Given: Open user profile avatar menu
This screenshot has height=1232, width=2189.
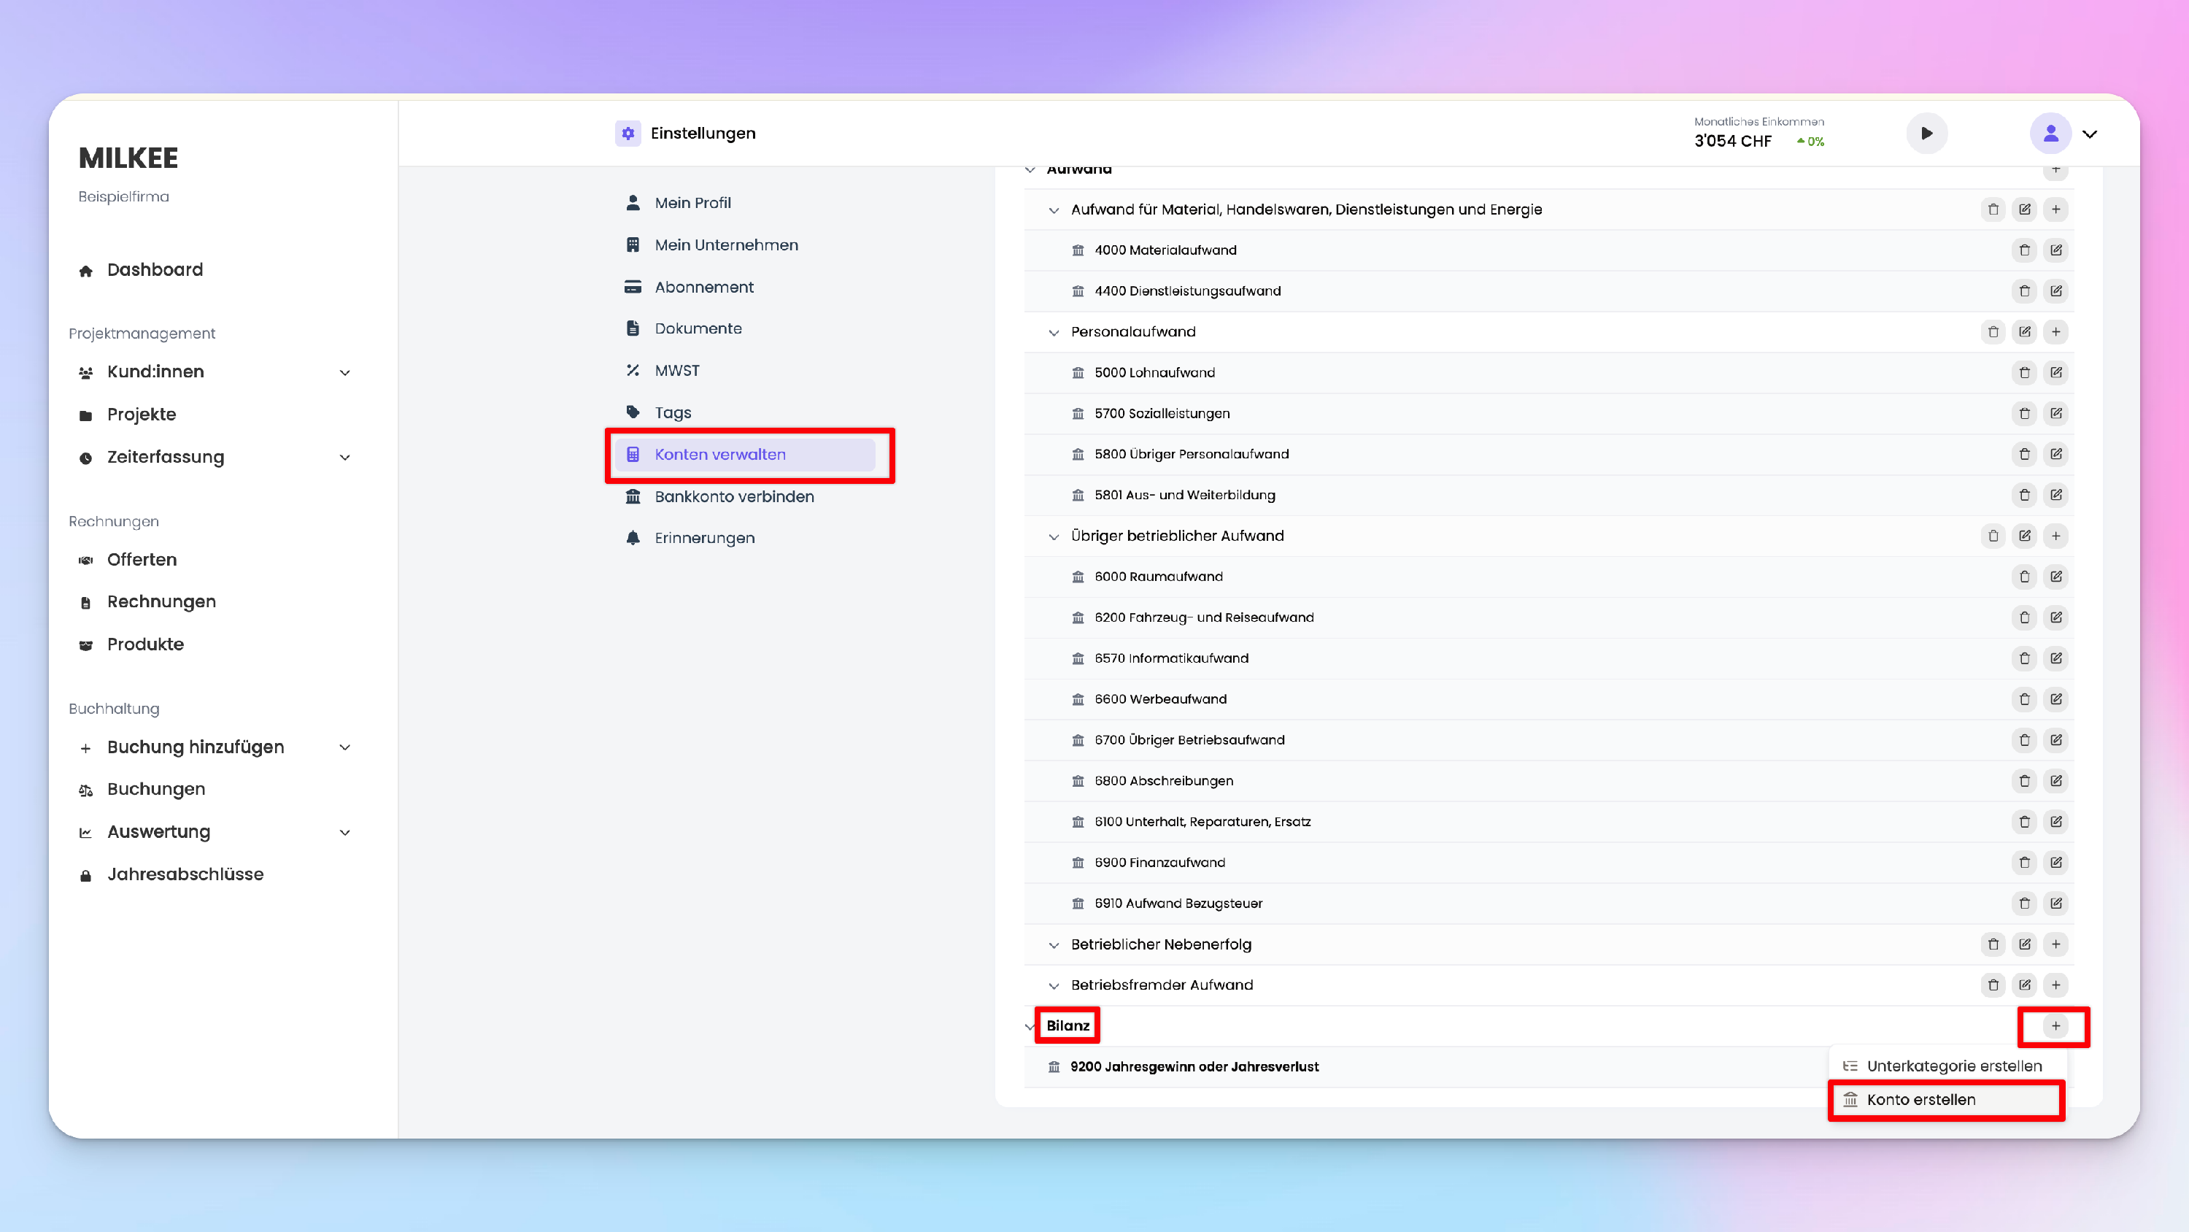Looking at the screenshot, I should 2050,134.
